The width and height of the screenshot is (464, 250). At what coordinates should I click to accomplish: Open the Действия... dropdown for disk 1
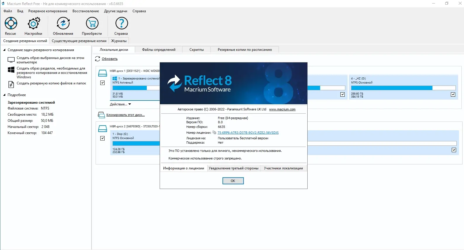pyautogui.click(x=120, y=104)
